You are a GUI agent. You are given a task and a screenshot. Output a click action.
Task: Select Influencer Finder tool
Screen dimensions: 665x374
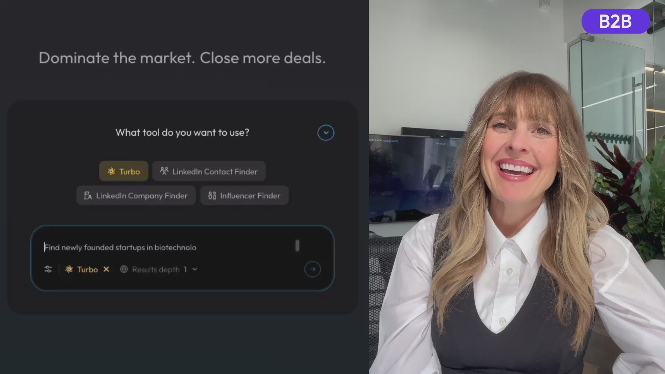click(244, 195)
